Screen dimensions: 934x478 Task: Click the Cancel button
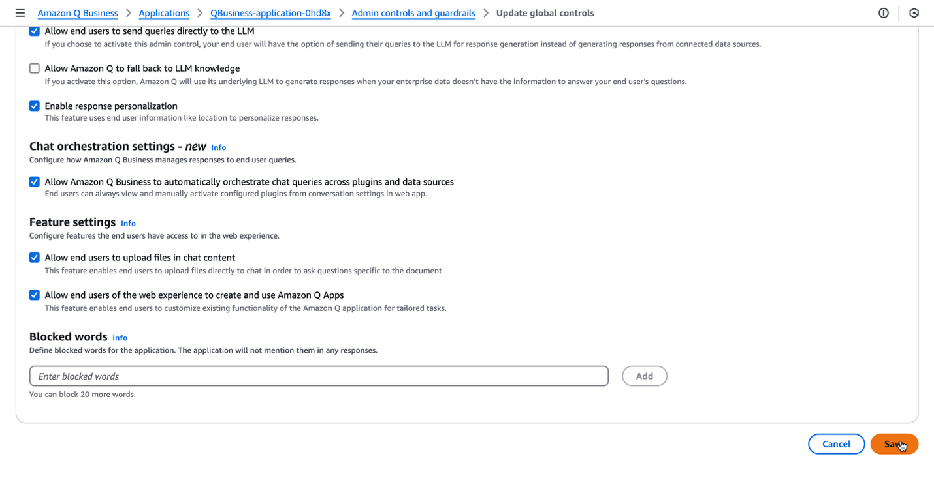coord(836,444)
